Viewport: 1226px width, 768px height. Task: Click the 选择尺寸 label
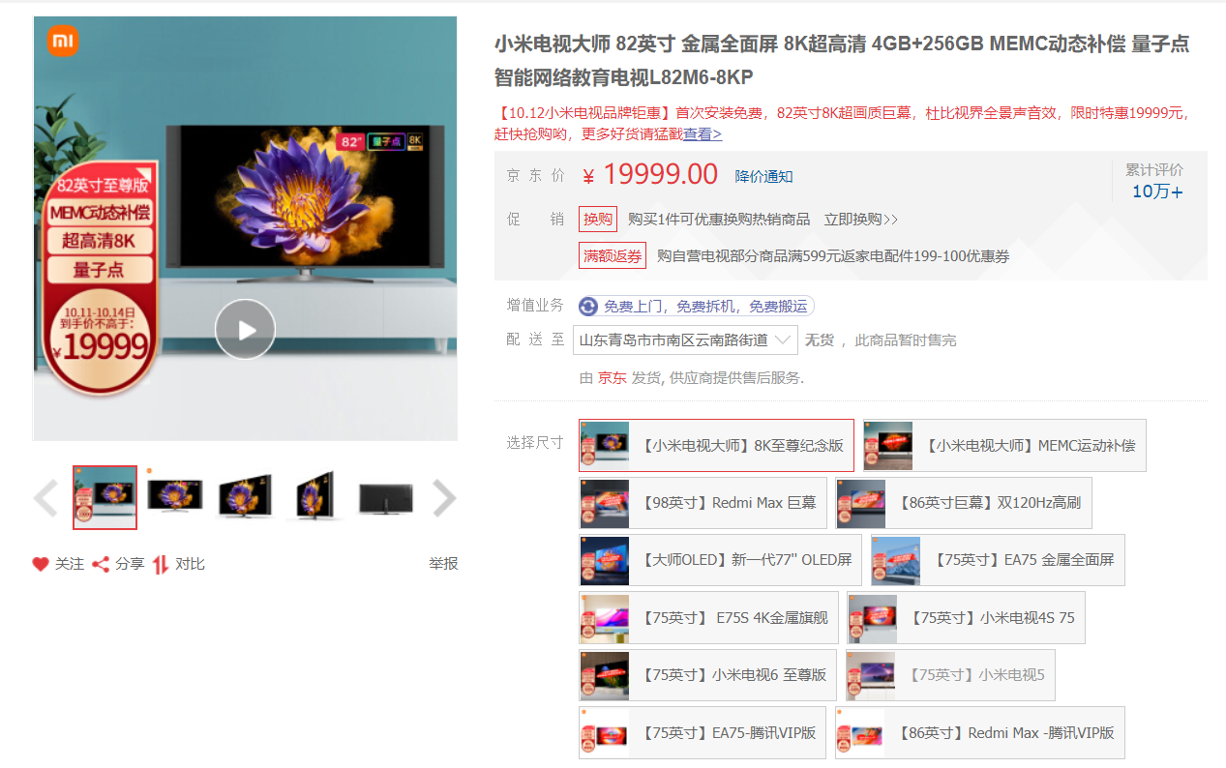tap(535, 443)
